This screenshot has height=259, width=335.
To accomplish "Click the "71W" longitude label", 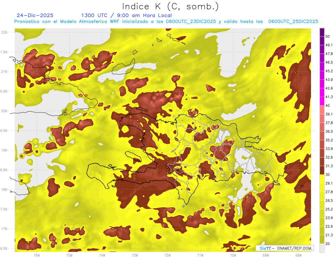I will [x=200, y=255].
